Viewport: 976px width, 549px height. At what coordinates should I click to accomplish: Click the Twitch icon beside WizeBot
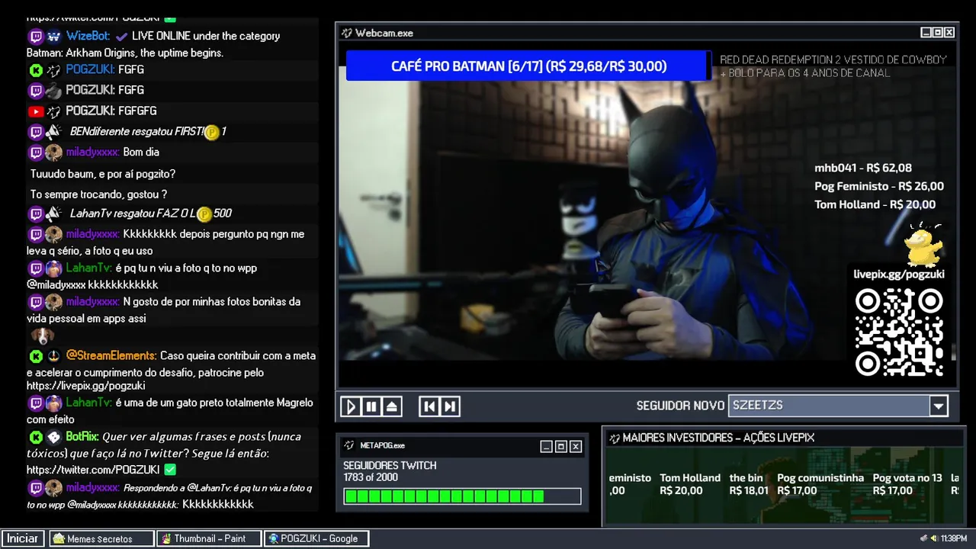(x=36, y=37)
